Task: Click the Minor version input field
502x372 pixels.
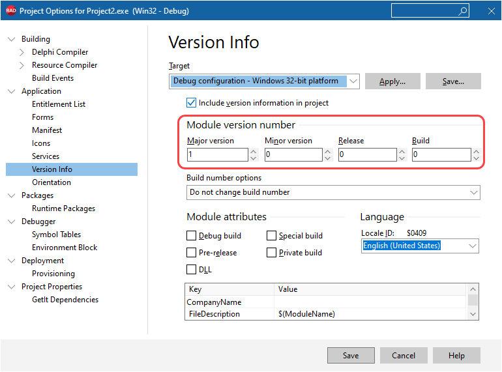Action: [x=293, y=154]
